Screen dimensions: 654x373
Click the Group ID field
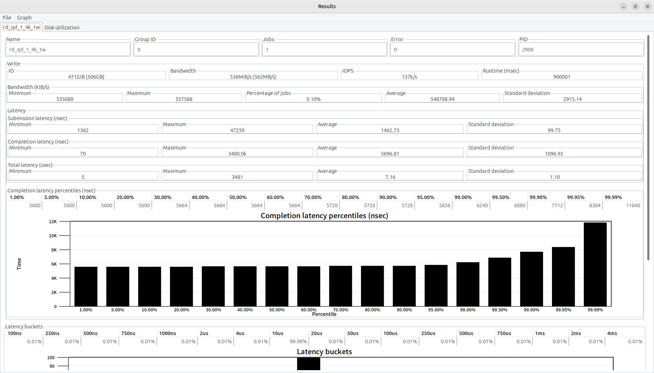tap(196, 50)
